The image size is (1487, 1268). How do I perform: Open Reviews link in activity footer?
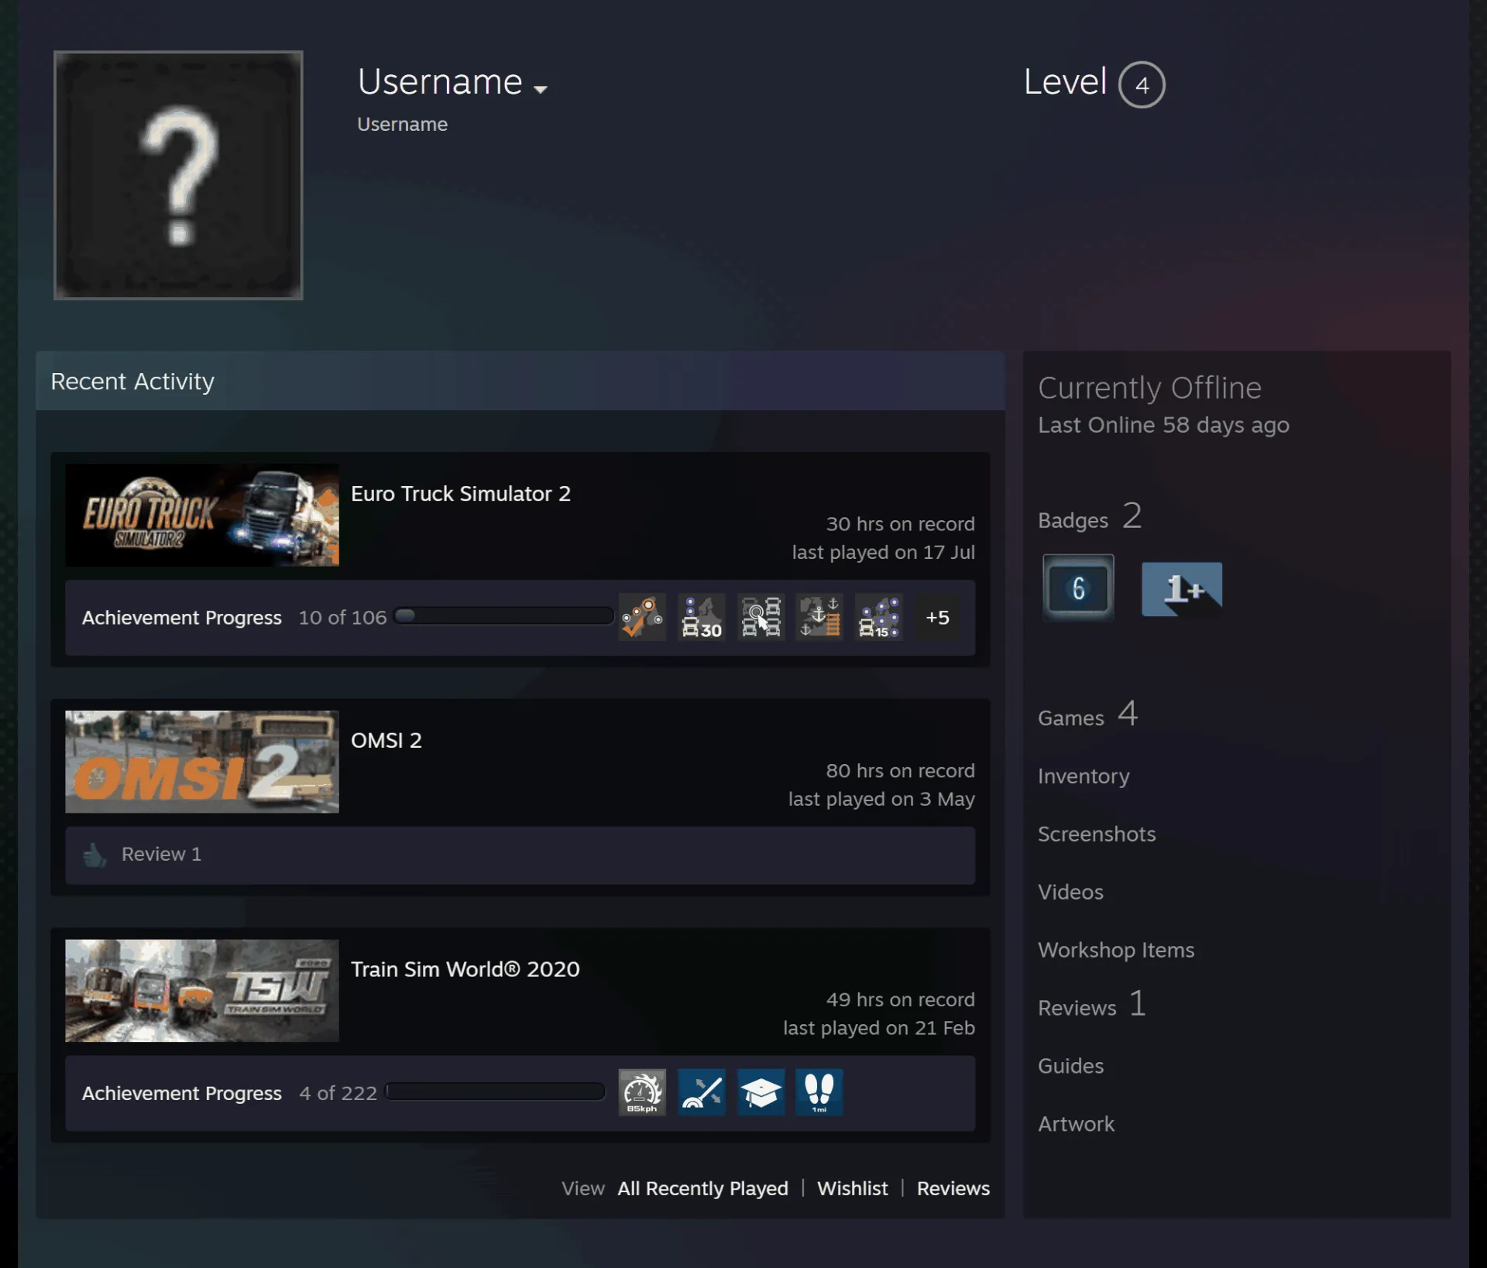(x=953, y=1188)
